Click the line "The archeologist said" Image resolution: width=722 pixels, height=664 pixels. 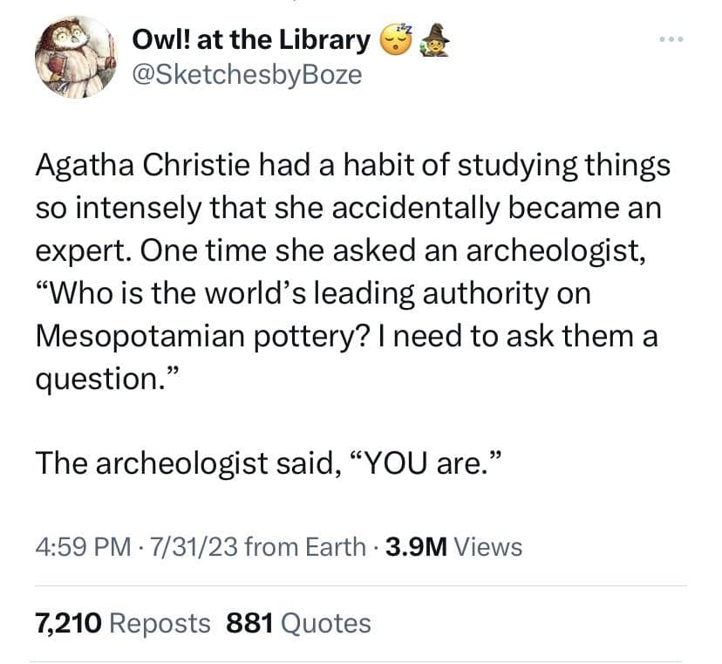pos(188,462)
